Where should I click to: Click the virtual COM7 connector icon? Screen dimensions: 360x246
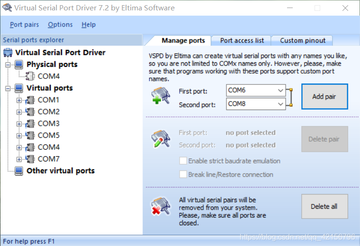30,159
